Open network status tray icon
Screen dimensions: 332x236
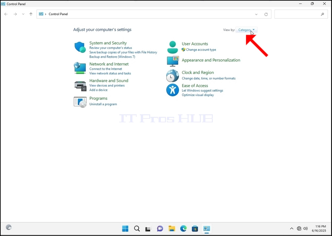tap(299, 228)
